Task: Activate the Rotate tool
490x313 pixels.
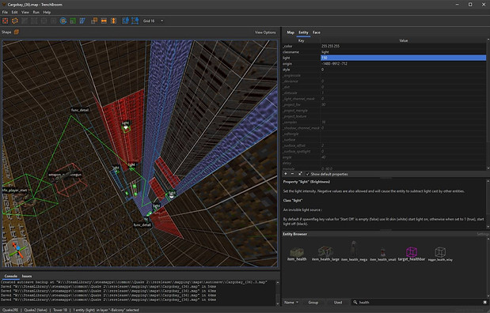Action: 63,21
